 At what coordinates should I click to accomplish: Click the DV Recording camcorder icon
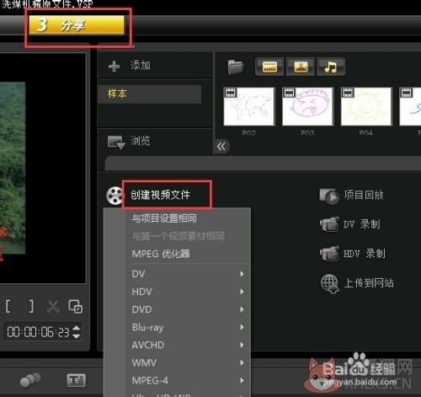(x=329, y=224)
